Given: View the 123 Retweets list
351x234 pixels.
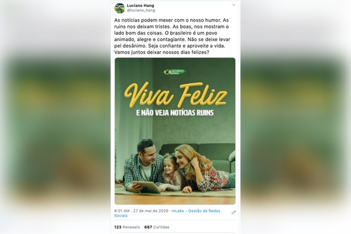Looking at the screenshot, I should 127,227.
